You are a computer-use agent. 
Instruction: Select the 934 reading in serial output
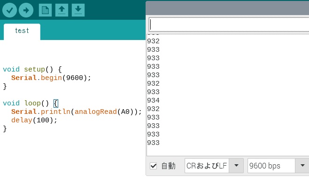point(153,100)
